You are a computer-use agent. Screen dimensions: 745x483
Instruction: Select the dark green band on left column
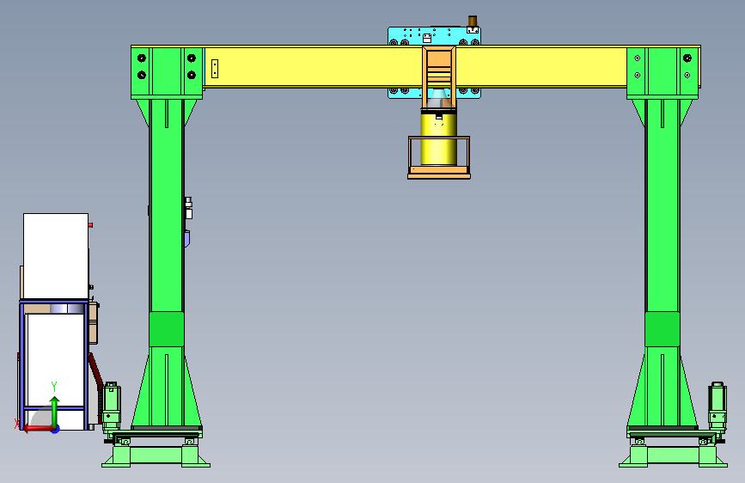click(x=167, y=329)
